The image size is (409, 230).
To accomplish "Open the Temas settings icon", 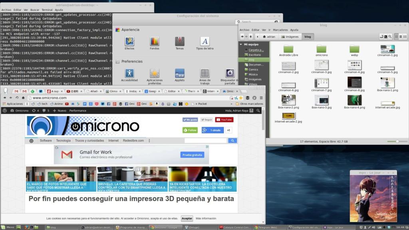I will [x=180, y=42].
